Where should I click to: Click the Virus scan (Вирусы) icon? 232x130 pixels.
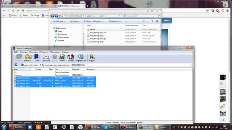click(92, 58)
